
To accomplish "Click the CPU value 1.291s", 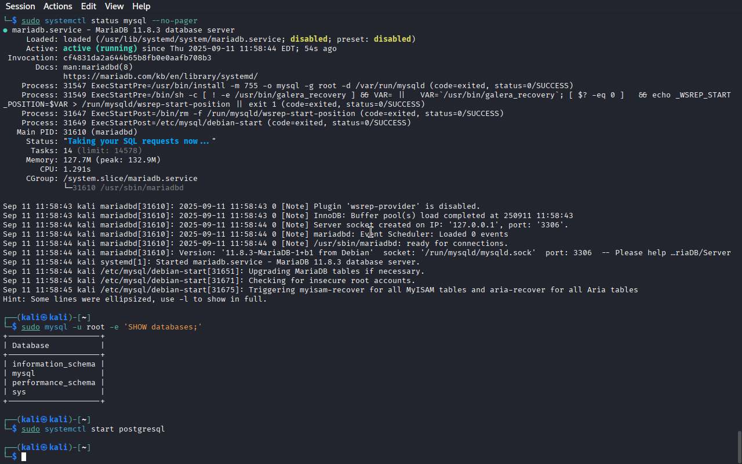I will (77, 169).
